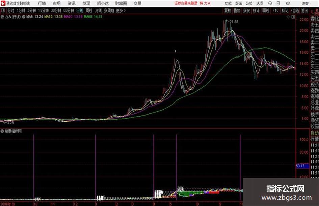Toggle the side panel icon beside the diamond
The width and height of the screenshot is (319, 206).
tap(293, 17)
